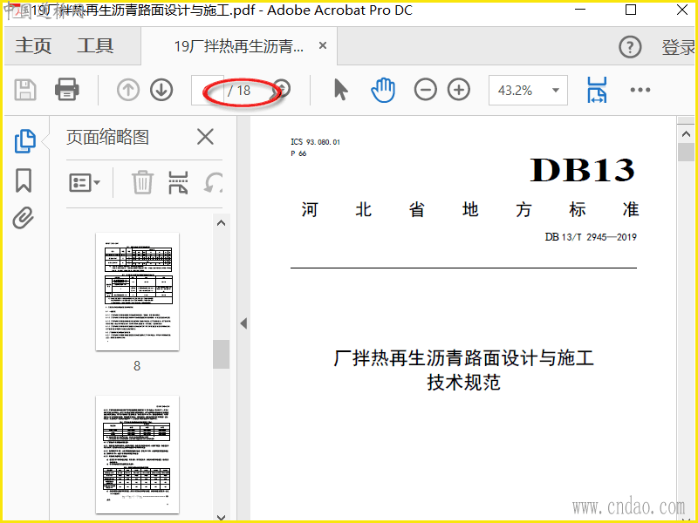This screenshot has width=698, height=523.
Task: Select the thumbnail below page 8
Action: [138, 454]
